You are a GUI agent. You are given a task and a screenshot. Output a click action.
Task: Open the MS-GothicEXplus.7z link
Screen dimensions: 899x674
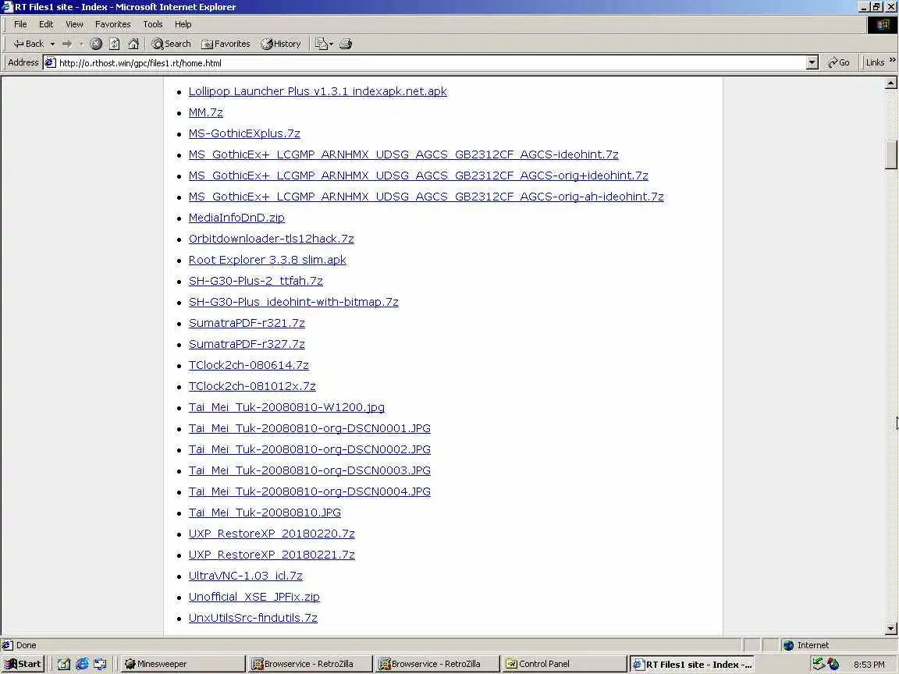[x=244, y=133]
